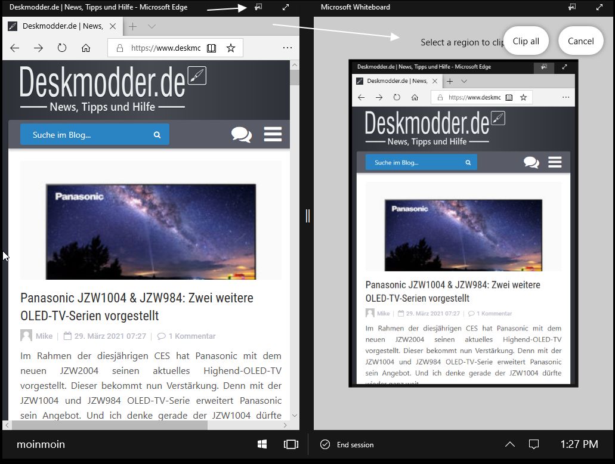Open the hamburger menu in the Edge window
615x464 pixels.
tap(273, 134)
